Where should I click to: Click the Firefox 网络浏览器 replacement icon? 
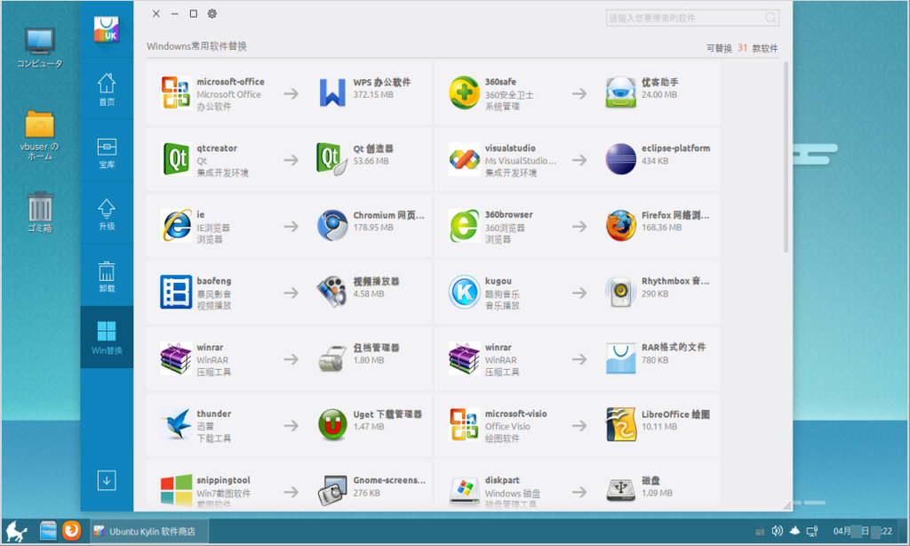pyautogui.click(x=622, y=224)
